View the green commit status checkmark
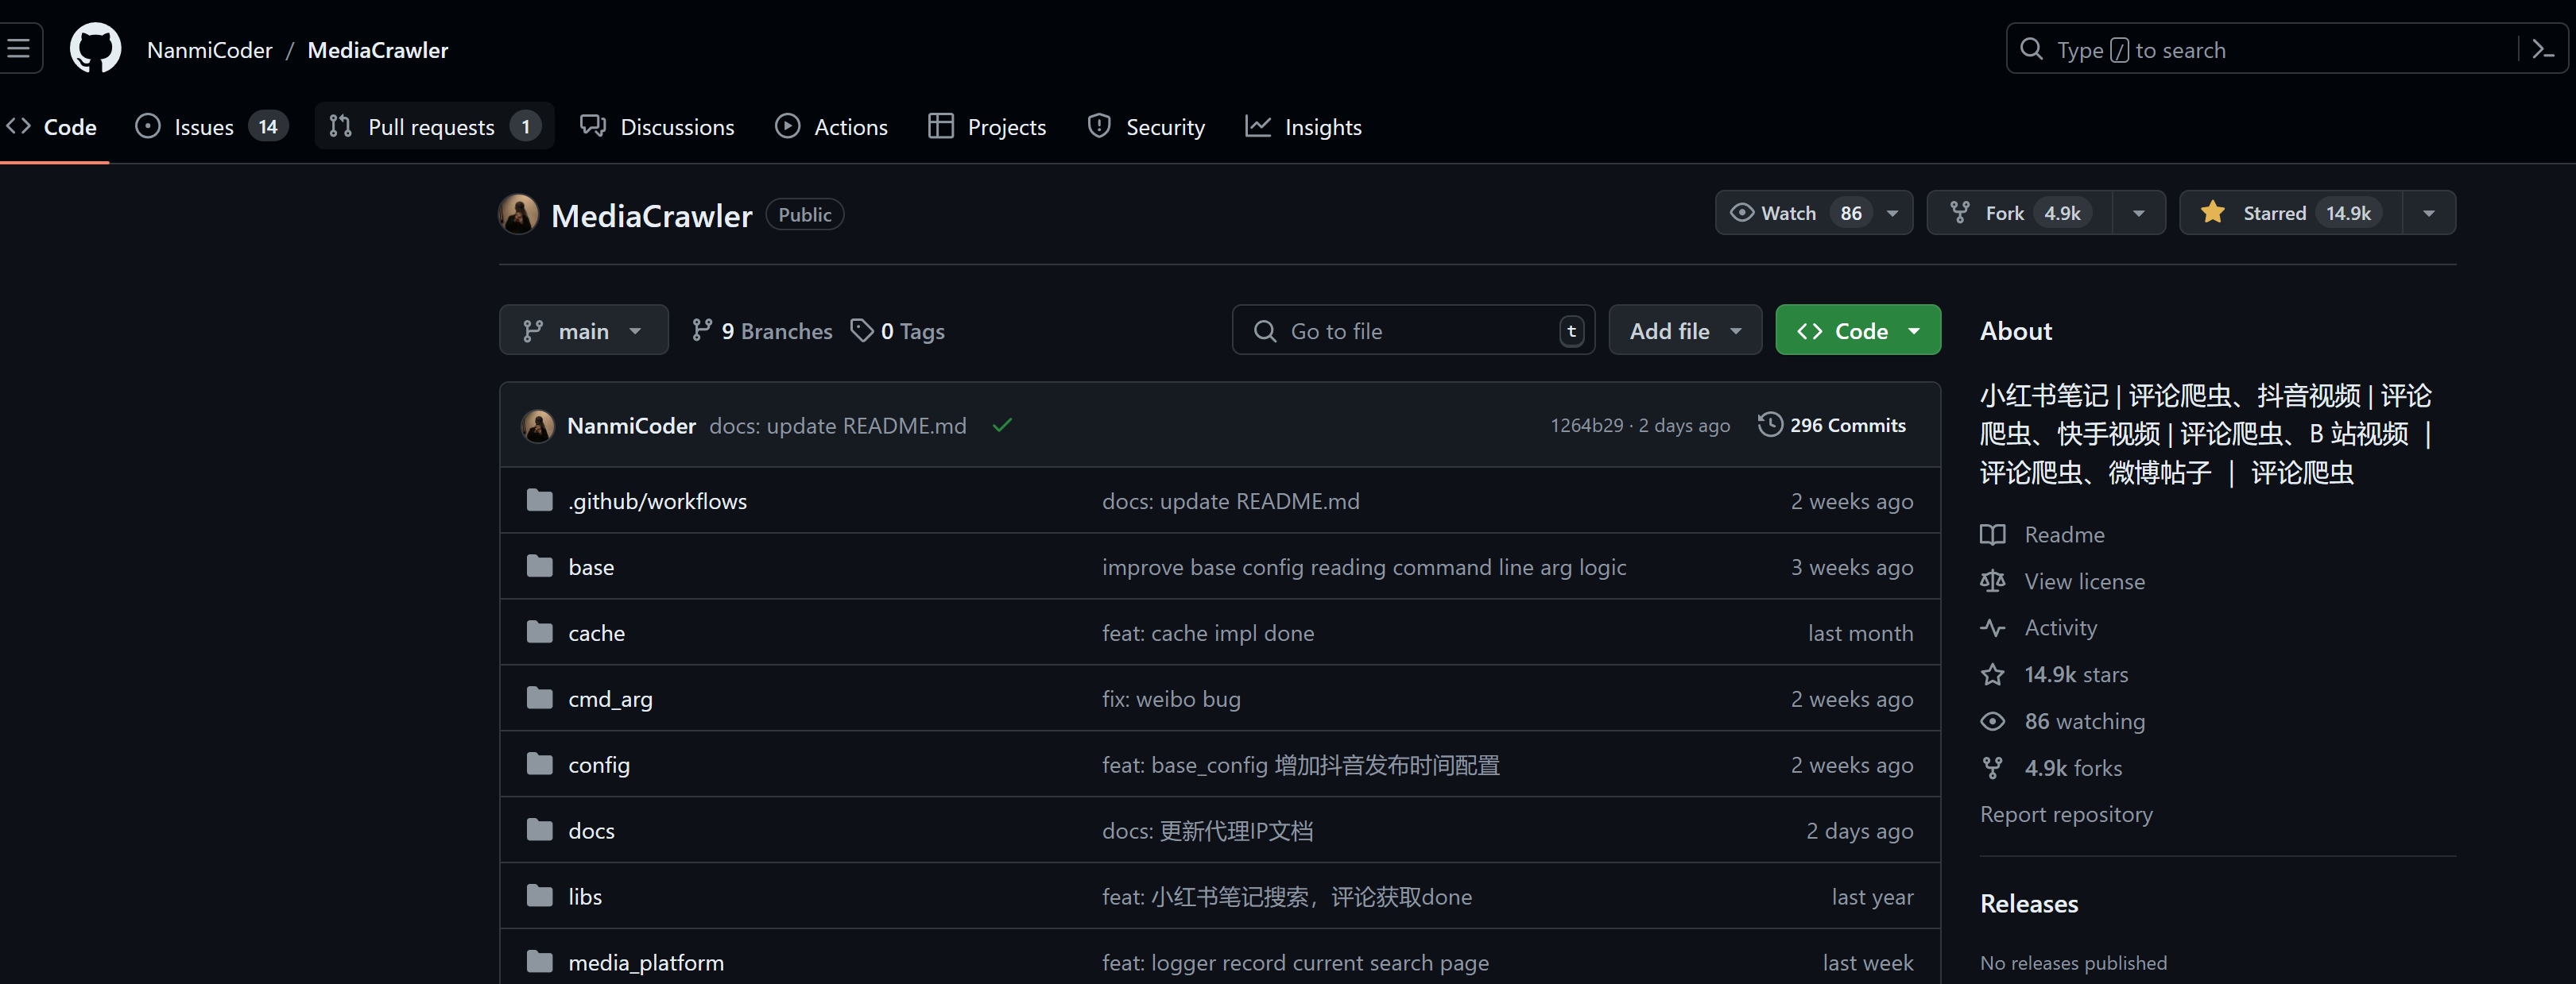This screenshot has height=984, width=2576. pos(1002,426)
